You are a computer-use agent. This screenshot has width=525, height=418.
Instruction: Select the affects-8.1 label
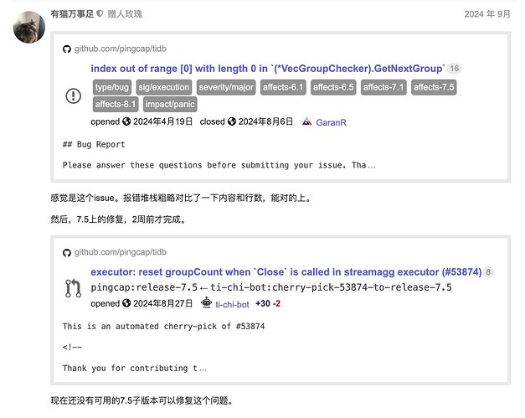[116, 104]
